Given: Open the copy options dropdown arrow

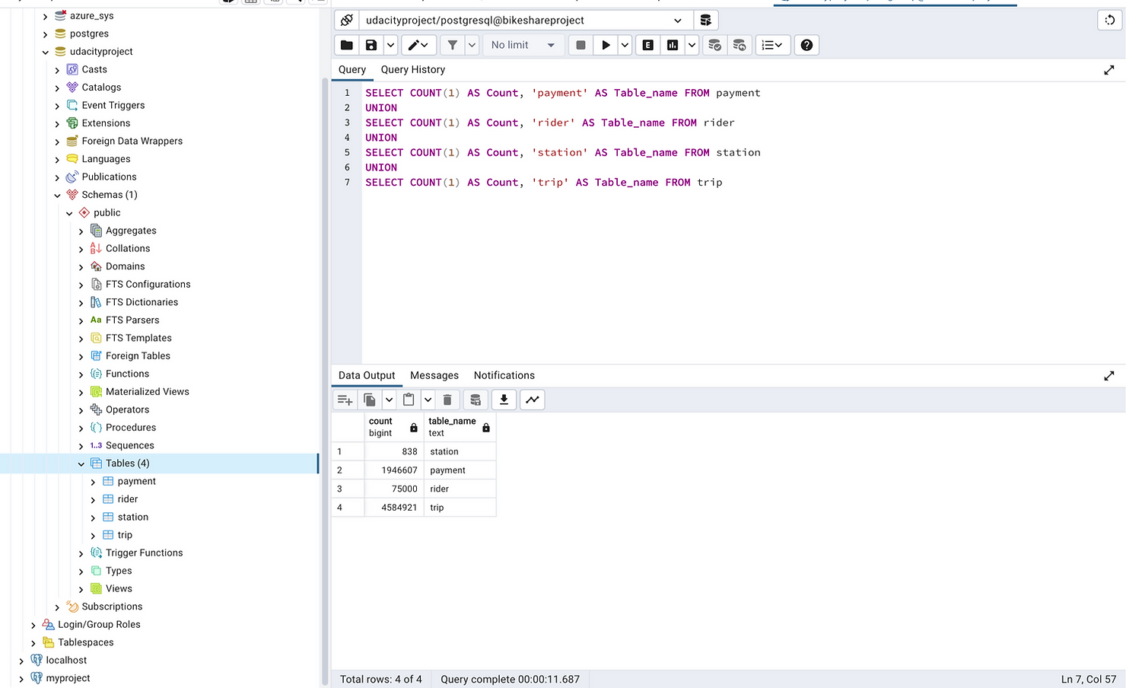Looking at the screenshot, I should click(389, 400).
